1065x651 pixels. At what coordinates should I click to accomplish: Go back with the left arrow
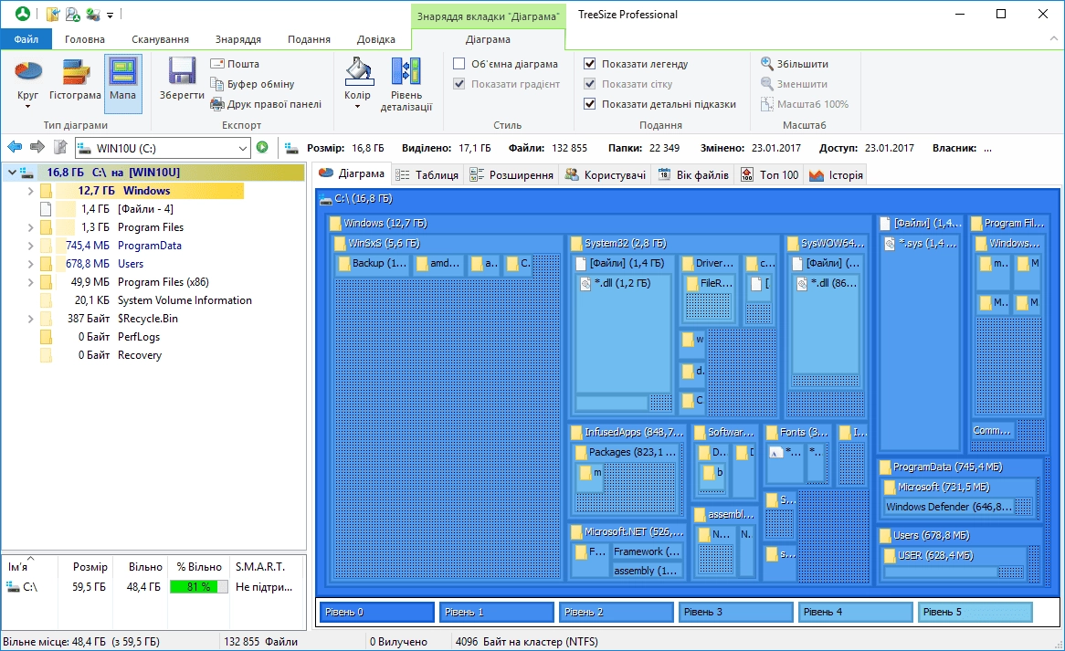15,147
